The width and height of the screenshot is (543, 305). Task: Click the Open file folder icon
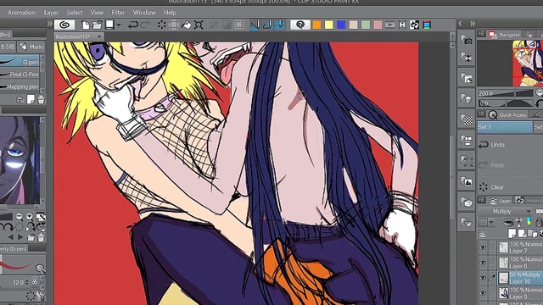click(98, 25)
